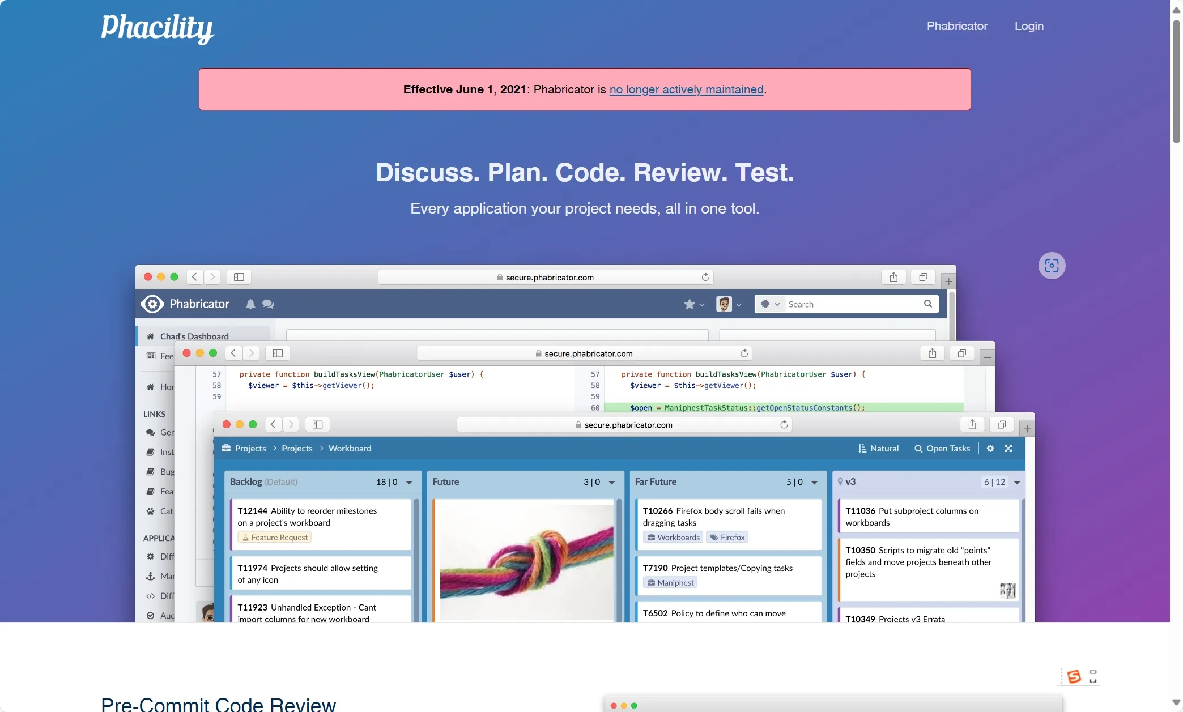Click the 'Discuss. Plan. Code. Review. Test.' headline

coord(585,172)
